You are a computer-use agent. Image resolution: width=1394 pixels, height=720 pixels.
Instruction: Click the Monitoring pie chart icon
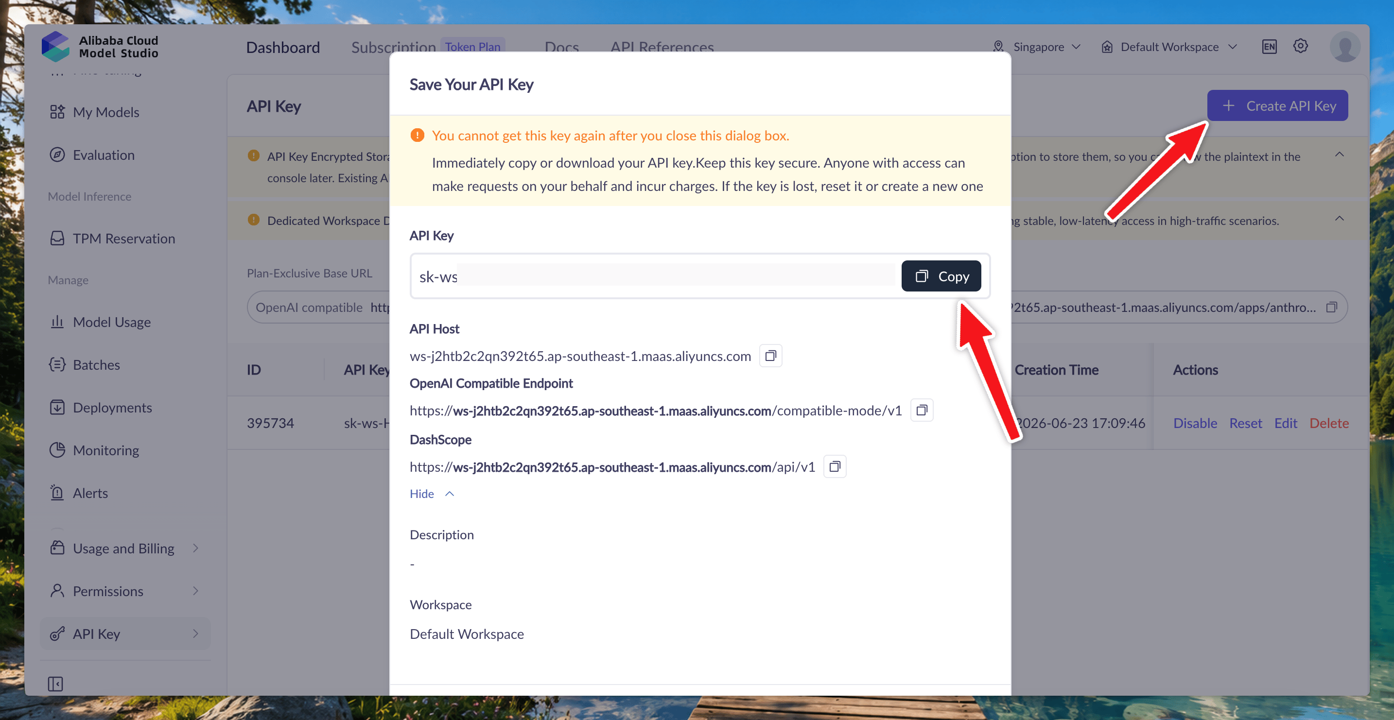(57, 450)
